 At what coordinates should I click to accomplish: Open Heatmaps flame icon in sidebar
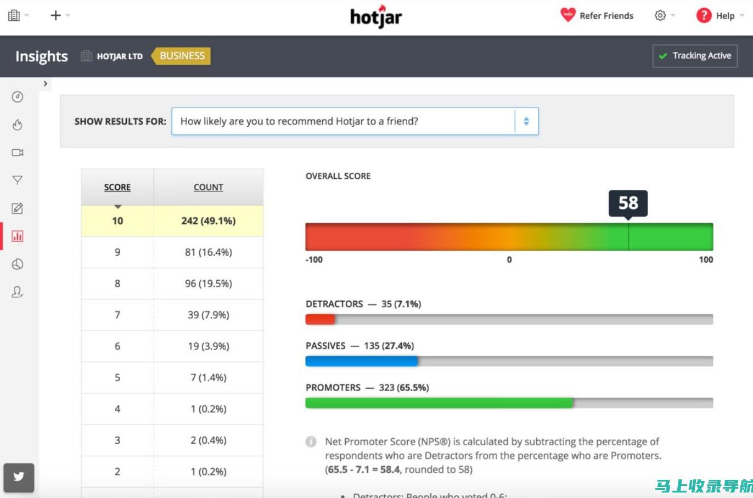coord(18,125)
